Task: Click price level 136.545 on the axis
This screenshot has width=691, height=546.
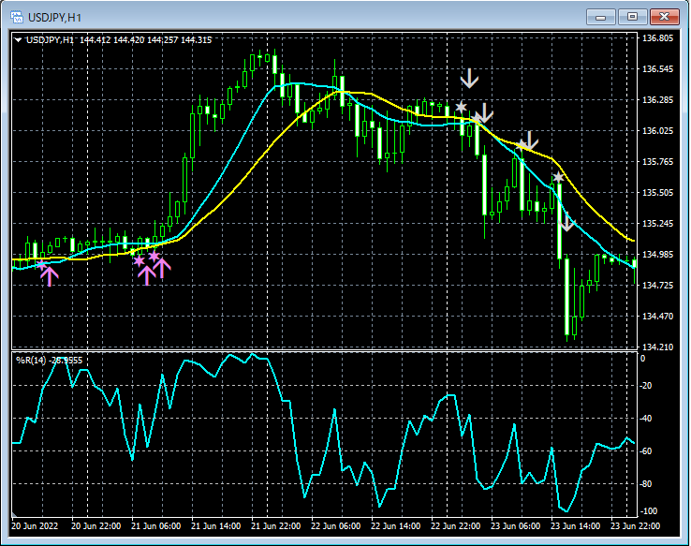Action: [x=657, y=69]
